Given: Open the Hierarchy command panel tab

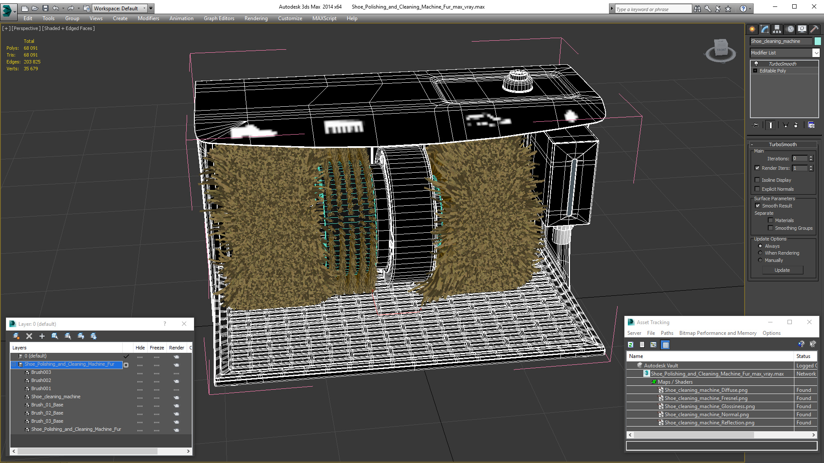Looking at the screenshot, I should pos(777,29).
